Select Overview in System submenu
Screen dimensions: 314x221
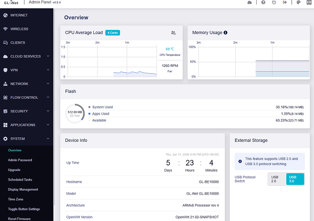click(x=15, y=151)
